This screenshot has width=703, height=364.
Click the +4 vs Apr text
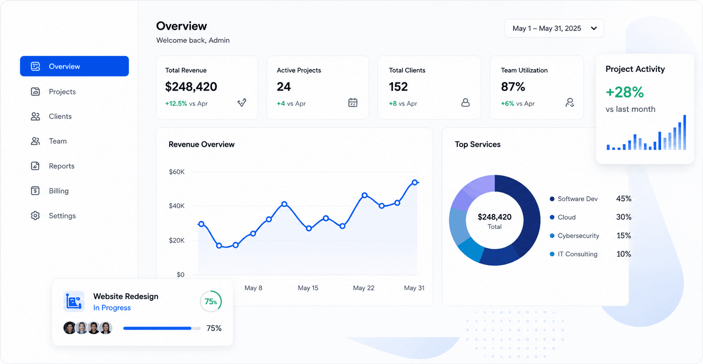(x=291, y=104)
